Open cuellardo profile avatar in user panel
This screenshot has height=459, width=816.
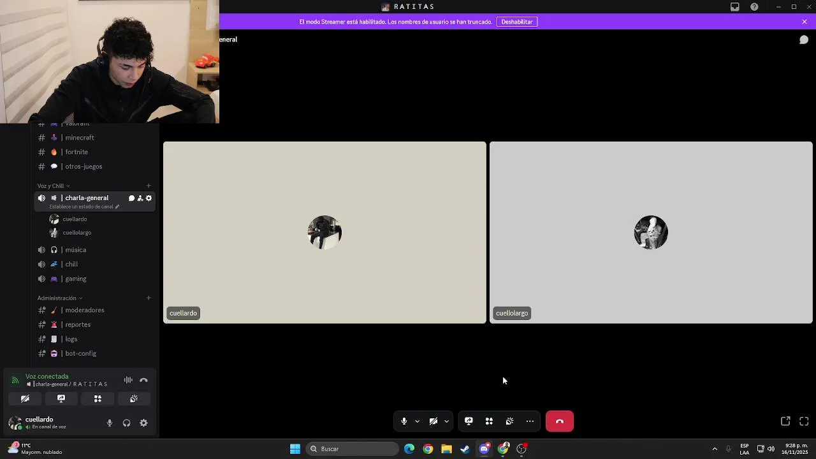pyautogui.click(x=15, y=423)
